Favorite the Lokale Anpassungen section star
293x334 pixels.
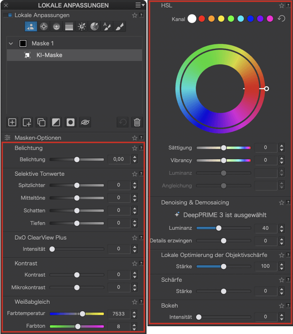pos(134,15)
